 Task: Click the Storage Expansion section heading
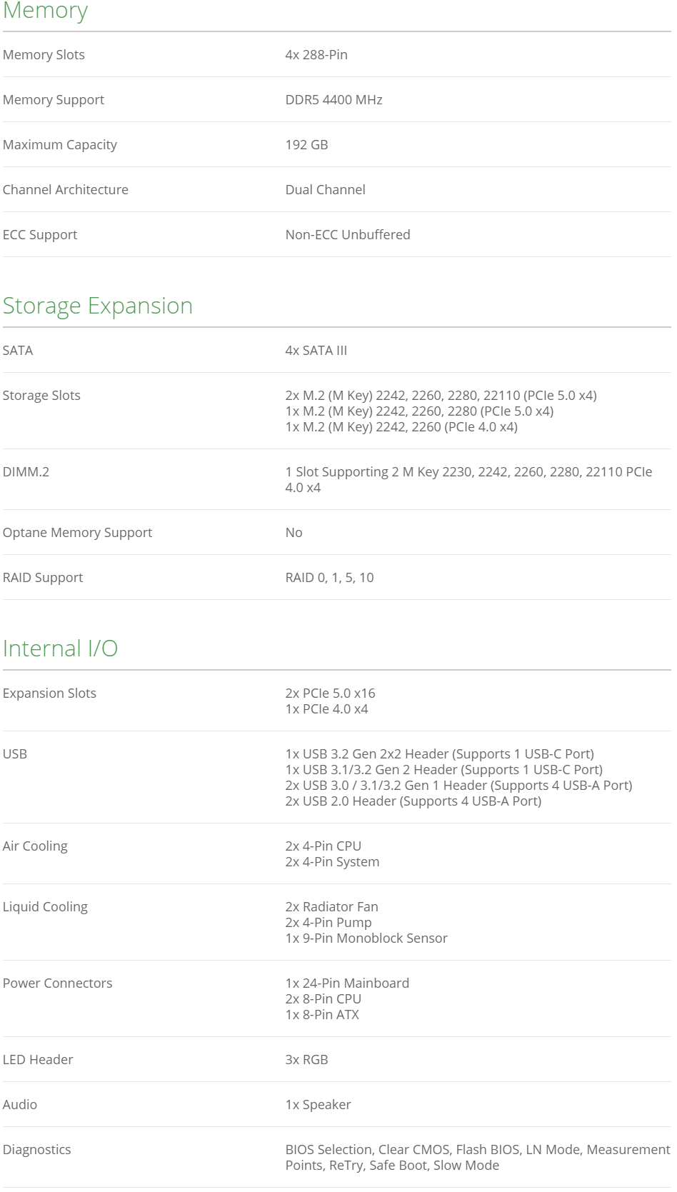click(98, 306)
